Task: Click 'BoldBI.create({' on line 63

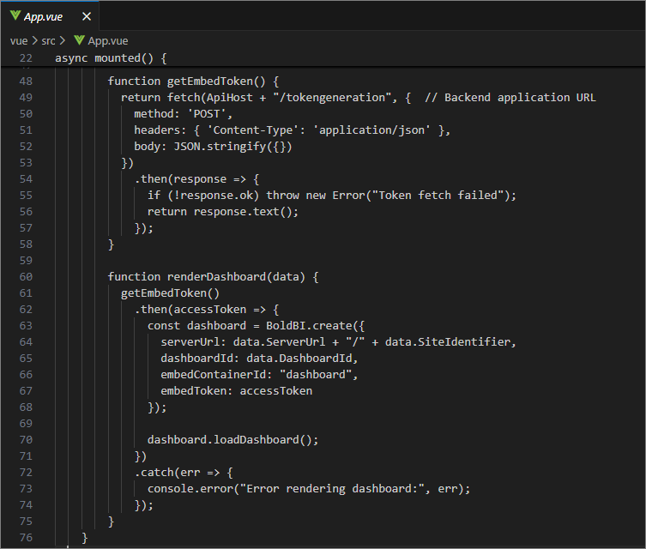Action: tap(316, 326)
